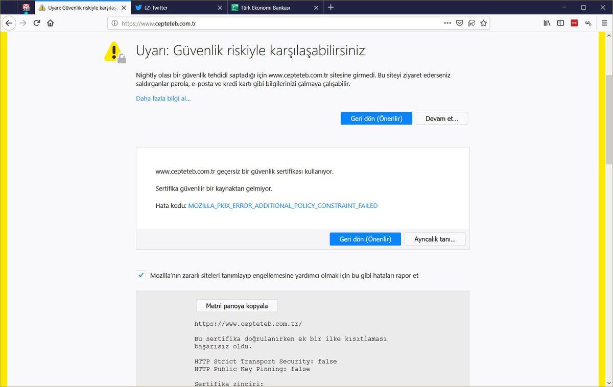Click the Sertifika zinciri: line
This screenshot has height=387, width=613.
click(x=229, y=383)
